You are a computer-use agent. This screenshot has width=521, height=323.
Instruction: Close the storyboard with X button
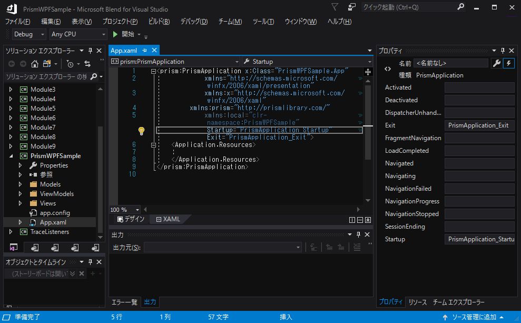82,273
